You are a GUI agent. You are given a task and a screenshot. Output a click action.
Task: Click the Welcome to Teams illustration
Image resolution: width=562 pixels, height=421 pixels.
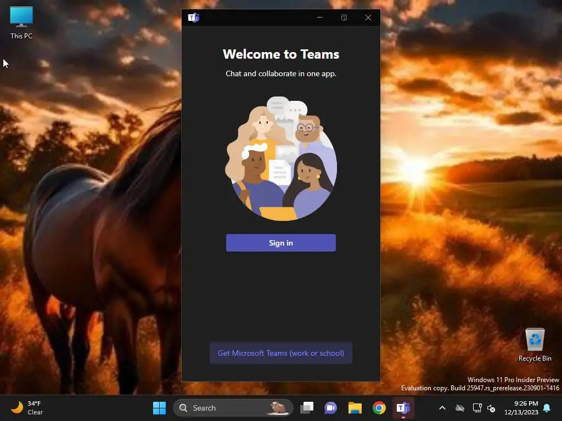click(x=280, y=158)
